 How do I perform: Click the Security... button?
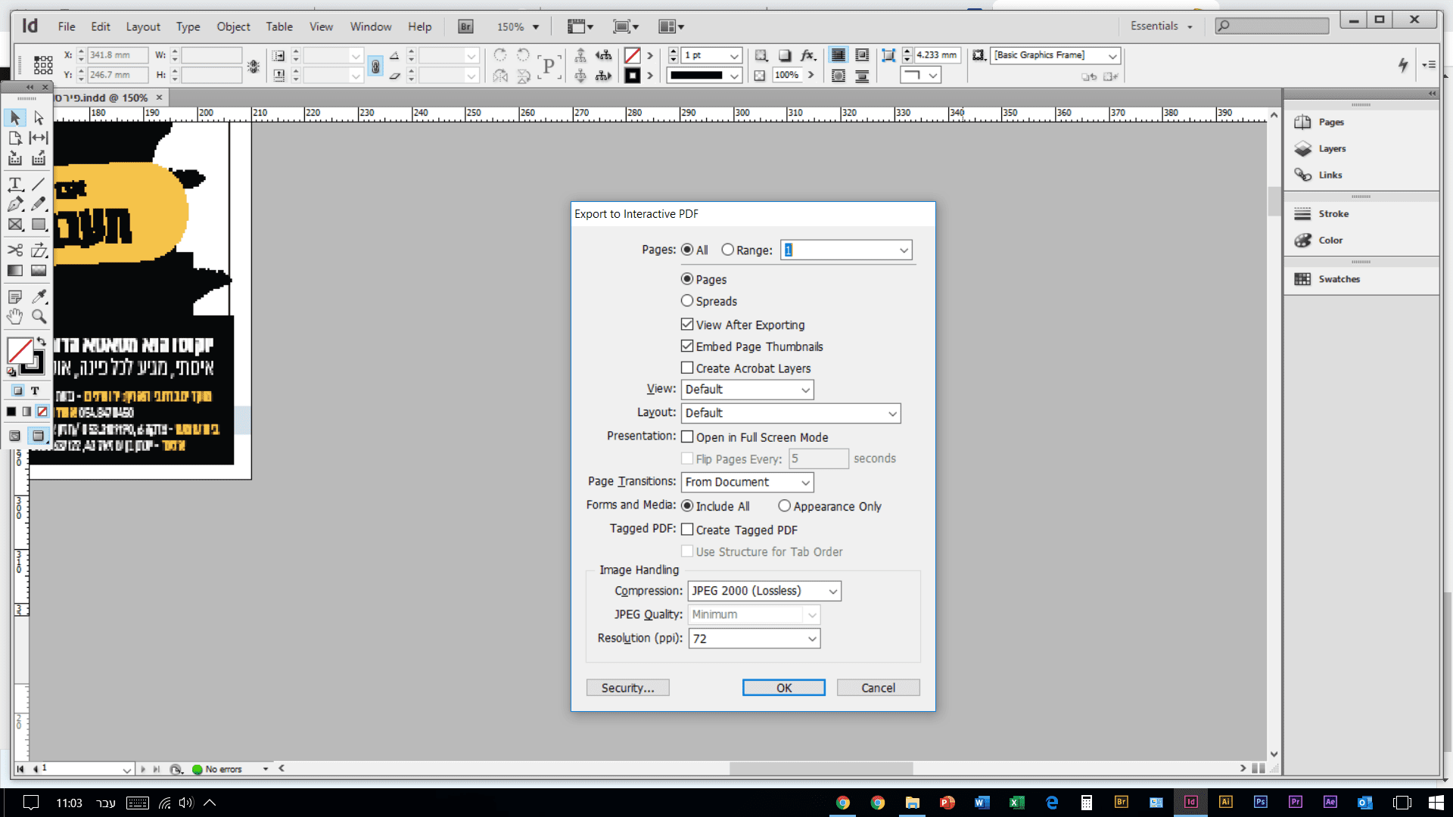coord(627,688)
